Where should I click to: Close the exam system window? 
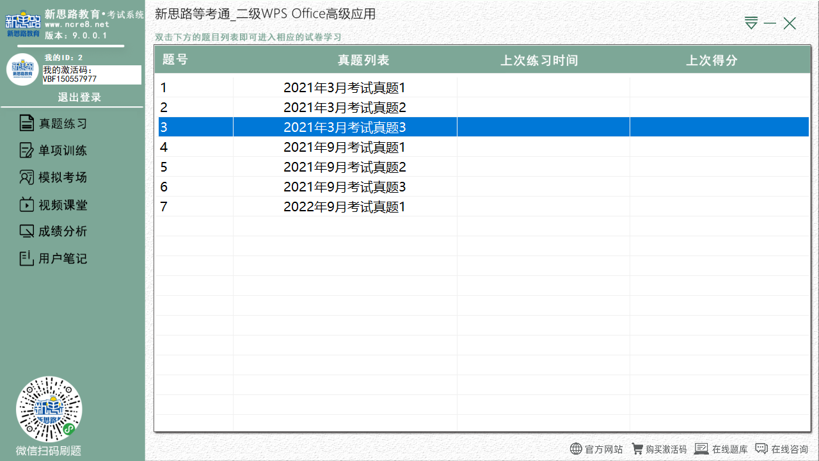coord(790,23)
